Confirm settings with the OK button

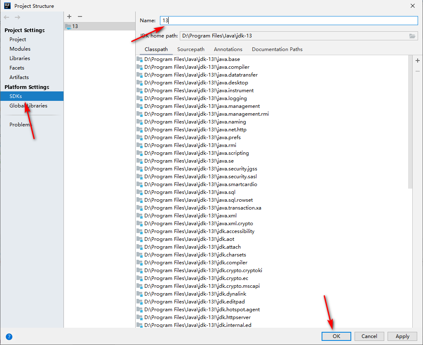coord(336,336)
